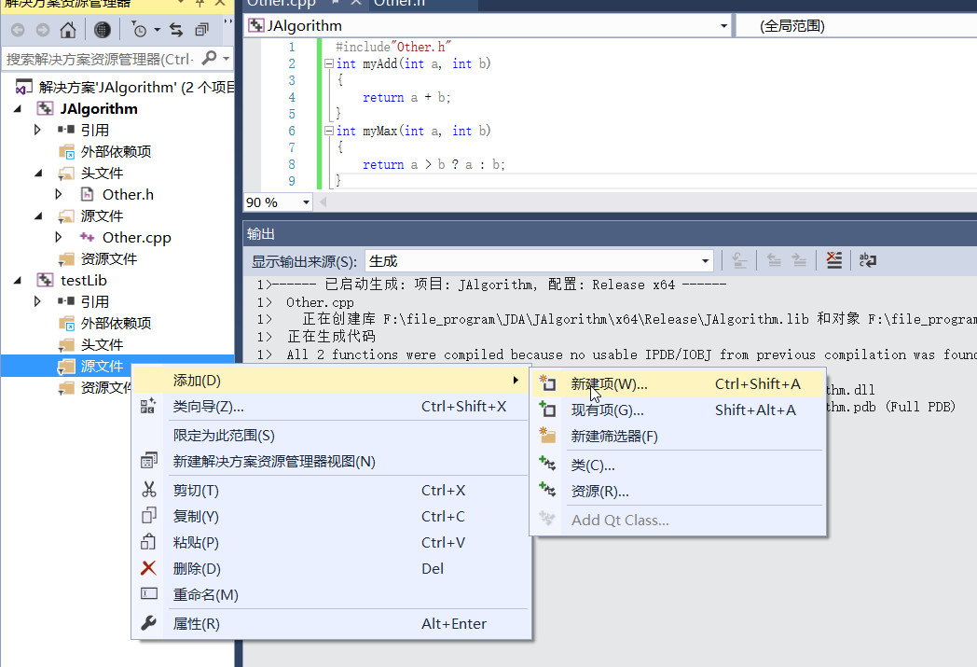Click the Back arrow in Solution Explorer toolbar
The width and height of the screenshot is (977, 667).
[x=18, y=29]
